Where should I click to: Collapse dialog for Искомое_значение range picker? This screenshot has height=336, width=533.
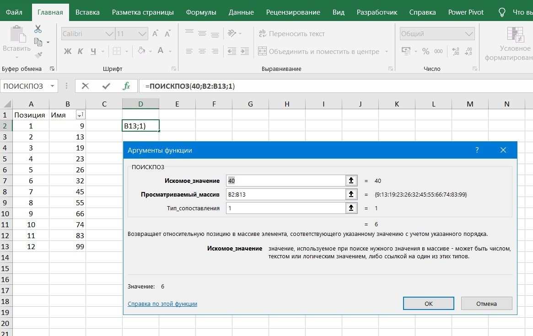pyautogui.click(x=351, y=181)
